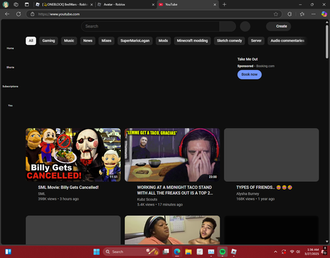330x258 pixels.
Task: Visit the Alysha Burney channel link
Action: pos(247,194)
